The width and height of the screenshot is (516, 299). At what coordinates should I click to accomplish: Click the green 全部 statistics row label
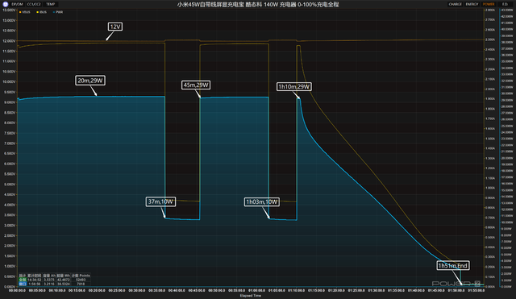22,280
